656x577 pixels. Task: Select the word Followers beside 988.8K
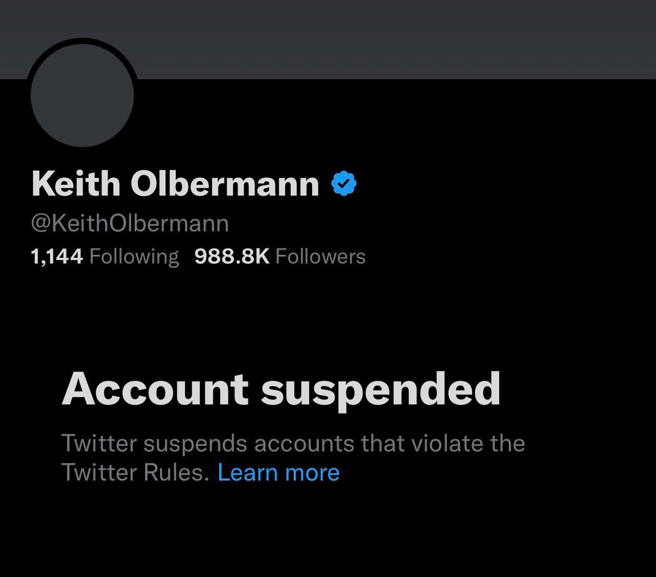point(321,256)
